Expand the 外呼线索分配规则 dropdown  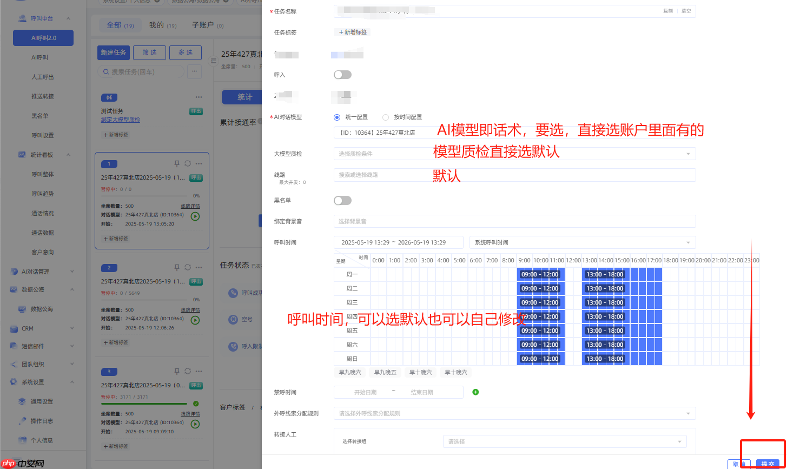[514, 413]
